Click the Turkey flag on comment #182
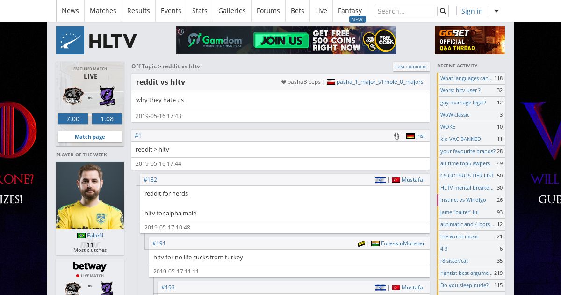Image resolution: width=561 pixels, height=295 pixels. [x=396, y=180]
